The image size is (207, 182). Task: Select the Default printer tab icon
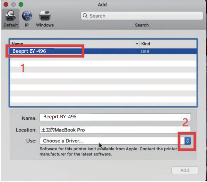pos(11,19)
